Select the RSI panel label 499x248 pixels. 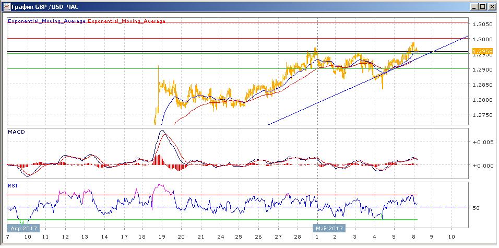[13, 185]
